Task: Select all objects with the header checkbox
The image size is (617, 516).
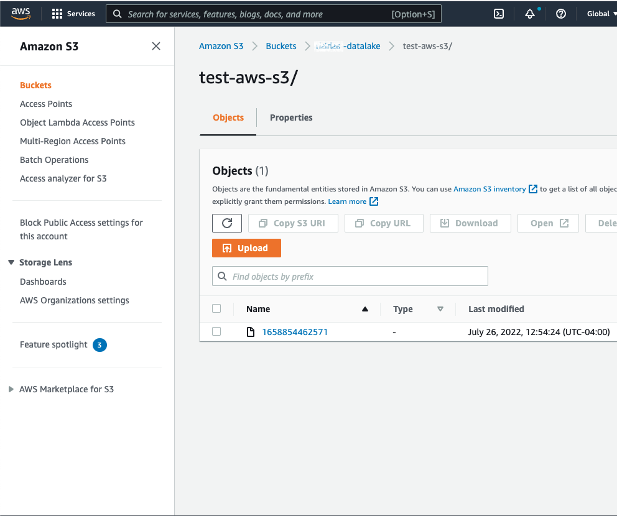Action: (x=216, y=308)
